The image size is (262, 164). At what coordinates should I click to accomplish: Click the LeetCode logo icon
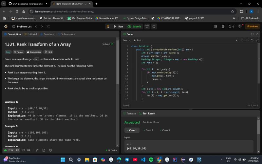6,26
